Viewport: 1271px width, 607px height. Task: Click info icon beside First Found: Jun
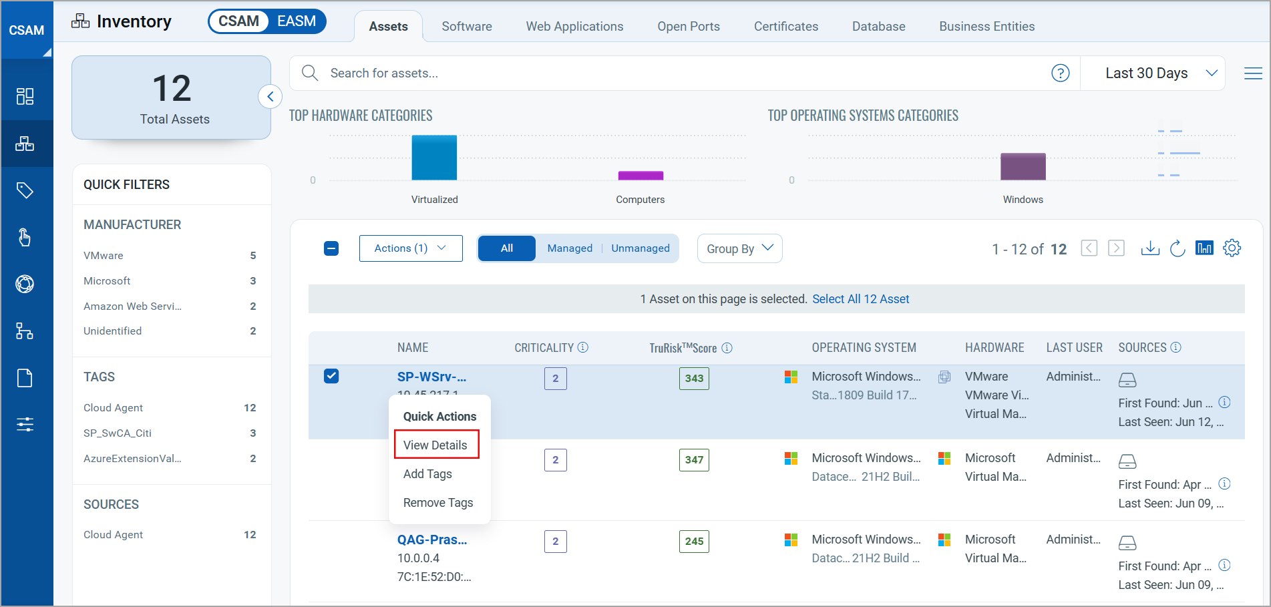[1225, 403]
